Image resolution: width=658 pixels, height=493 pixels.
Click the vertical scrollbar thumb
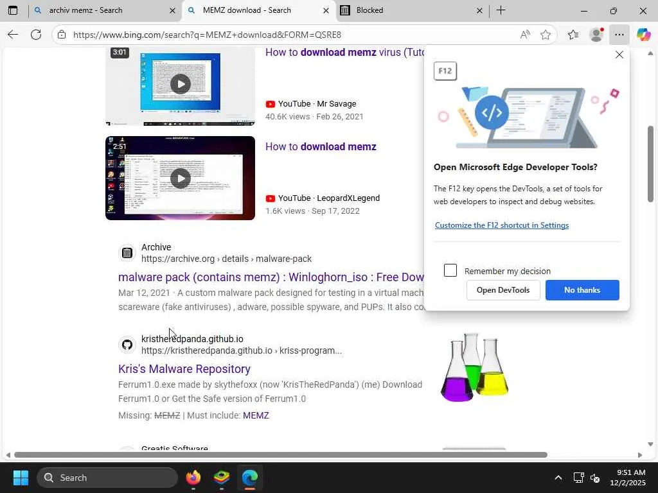click(650, 164)
